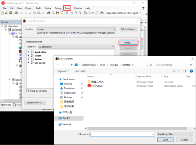196x145 pixels.
Task: Click the Library Profiles... button
Action: 35,103
